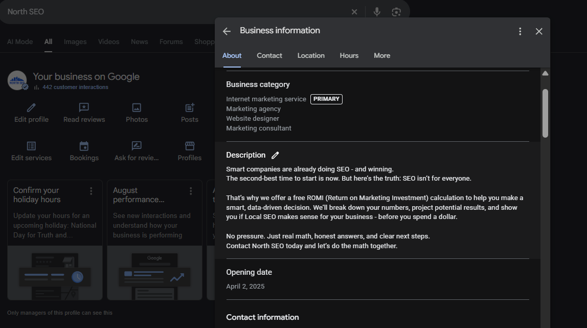Viewport: 587px width, 328px height.
Task: Open the August performance card
Action: point(154,239)
